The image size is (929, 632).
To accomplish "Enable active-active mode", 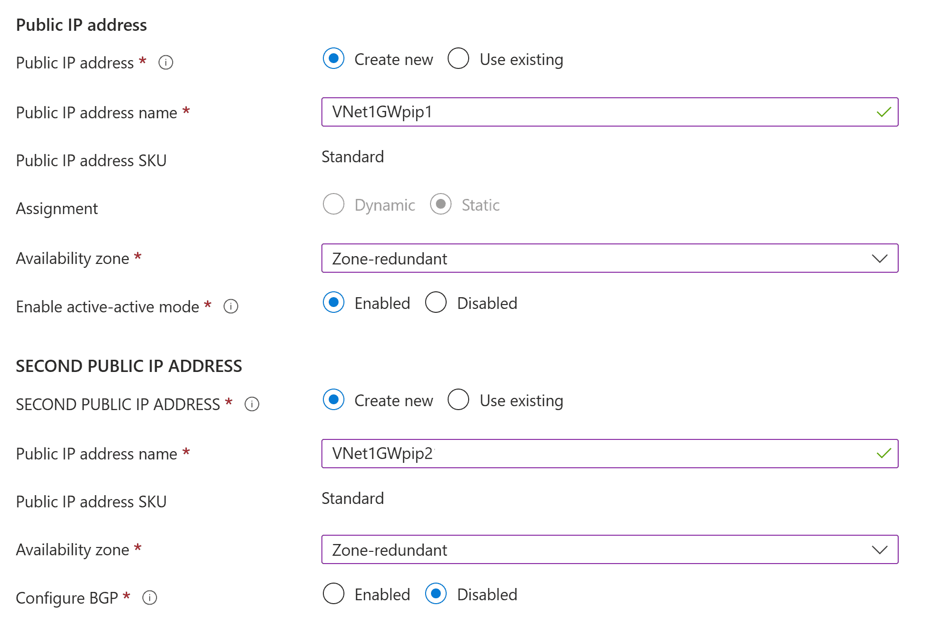I will click(x=334, y=303).
